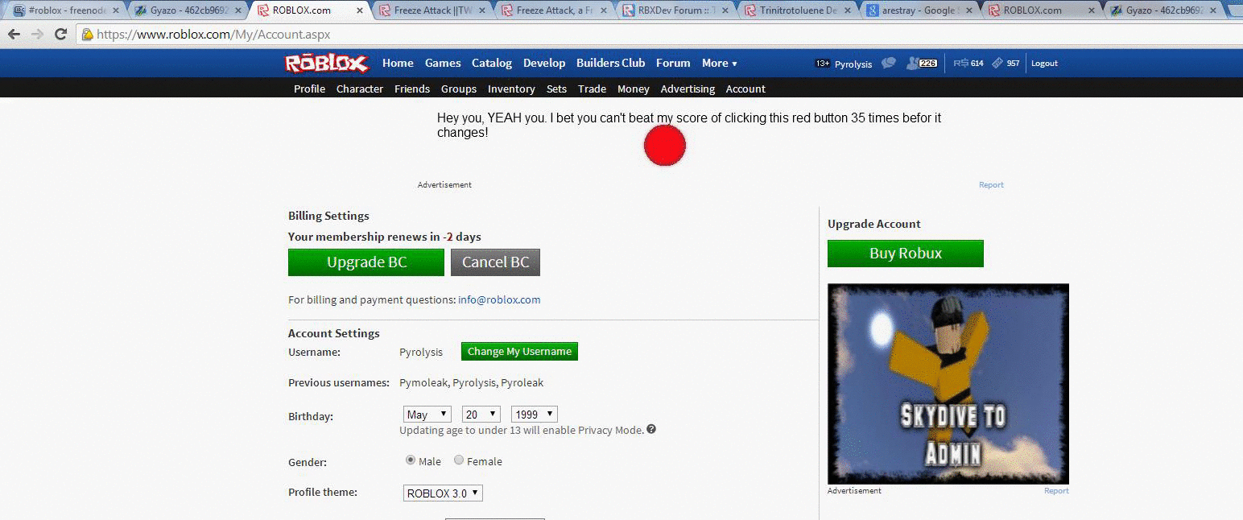The image size is (1243, 520).
Task: Open Games in the ROBLOX navbar
Action: point(443,63)
